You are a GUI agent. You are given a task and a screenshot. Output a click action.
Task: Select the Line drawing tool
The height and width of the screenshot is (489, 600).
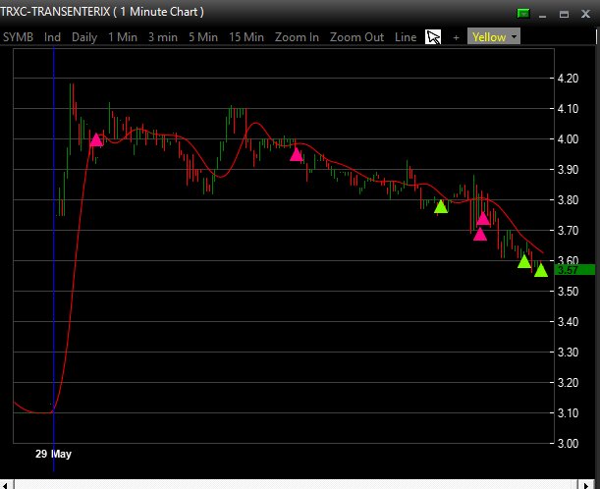pos(406,37)
